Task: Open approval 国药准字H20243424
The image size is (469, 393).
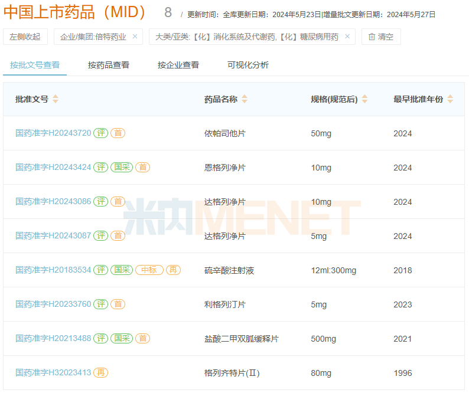Action: coord(53,168)
